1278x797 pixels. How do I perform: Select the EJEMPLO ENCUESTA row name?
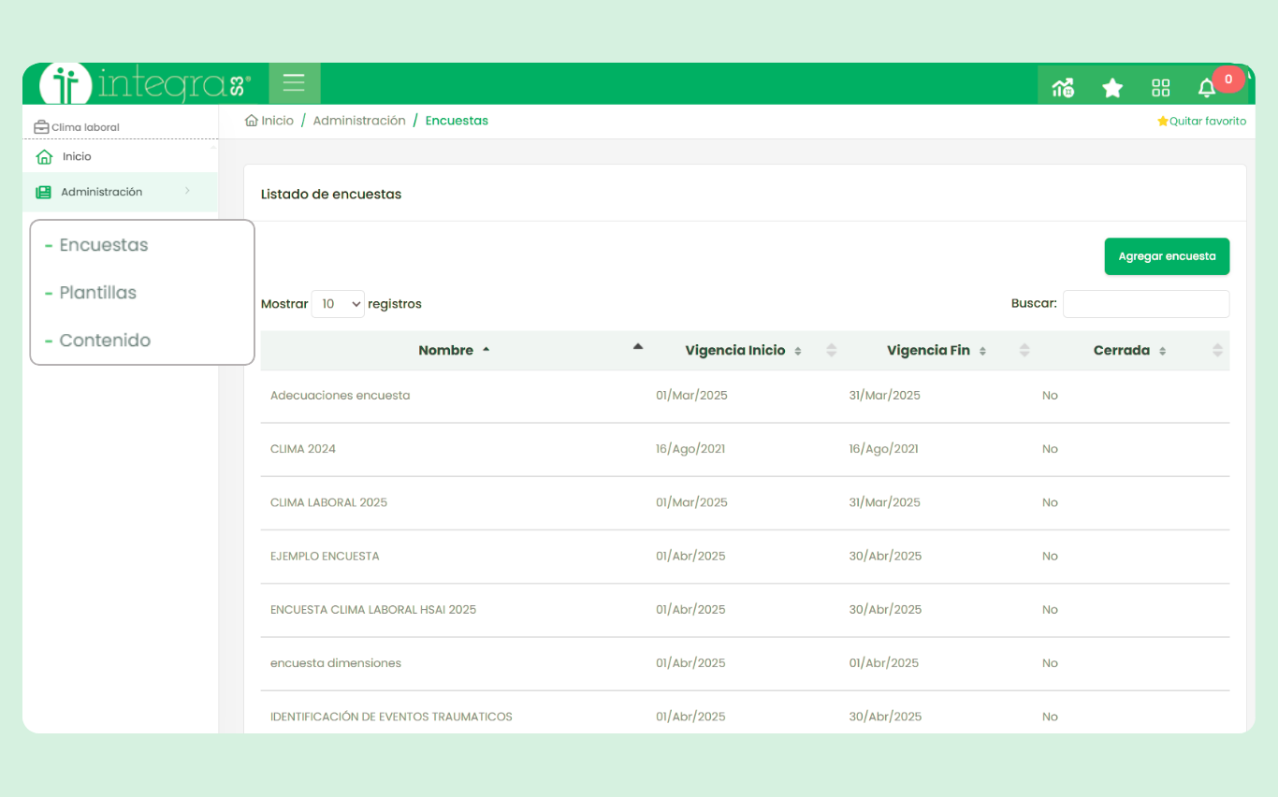tap(325, 556)
